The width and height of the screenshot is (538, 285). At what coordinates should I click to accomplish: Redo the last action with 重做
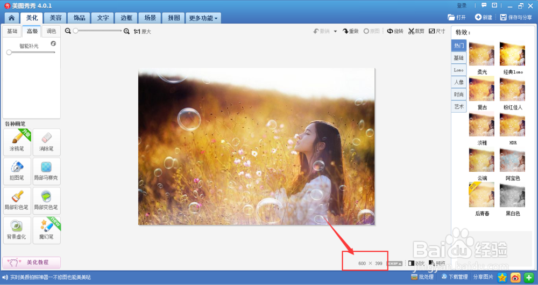click(x=350, y=31)
